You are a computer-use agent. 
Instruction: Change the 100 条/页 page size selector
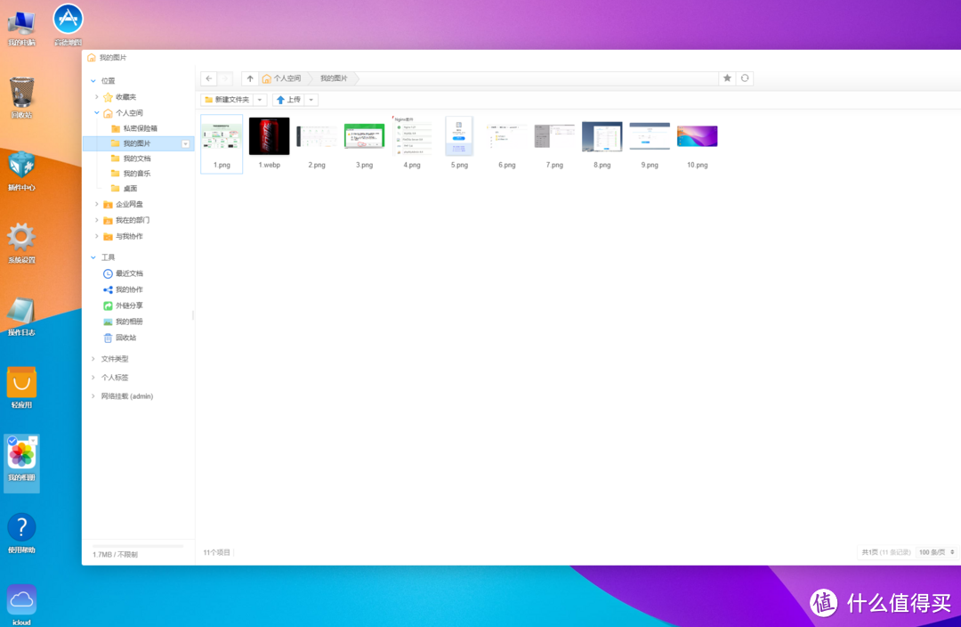937,552
